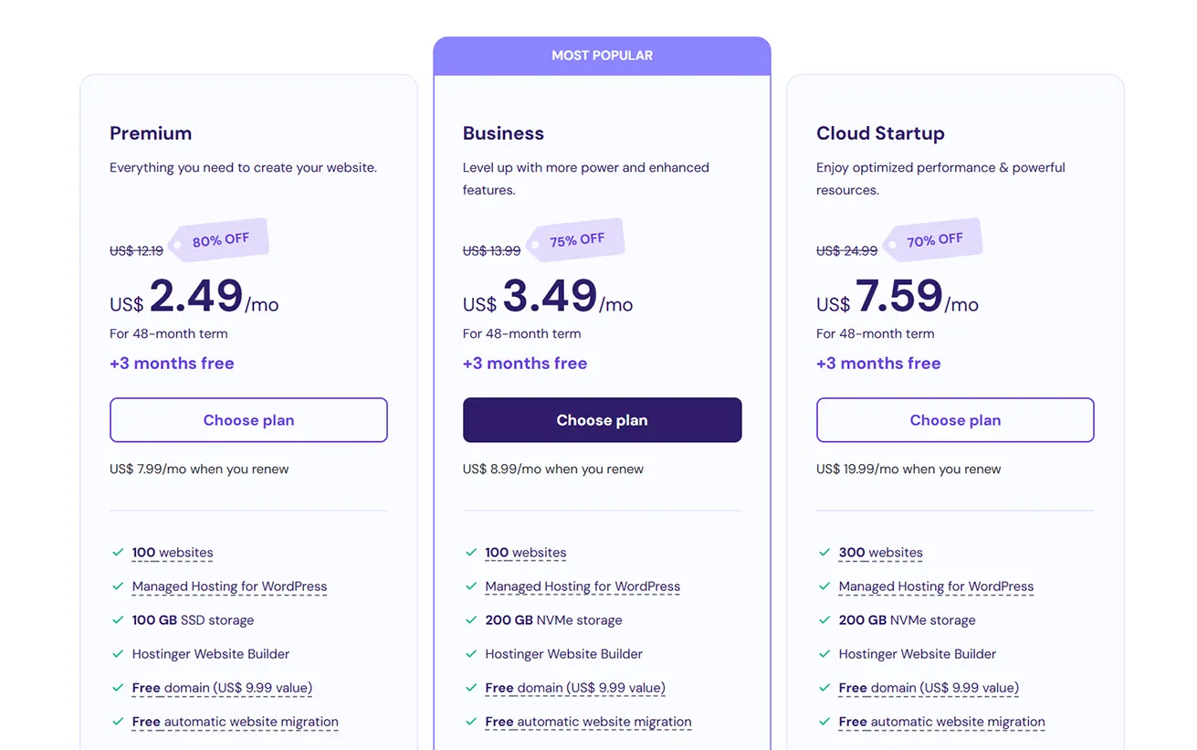Click Business plan's '+3 months free' text
Image resolution: width=1197 pixels, height=750 pixels.
click(525, 364)
